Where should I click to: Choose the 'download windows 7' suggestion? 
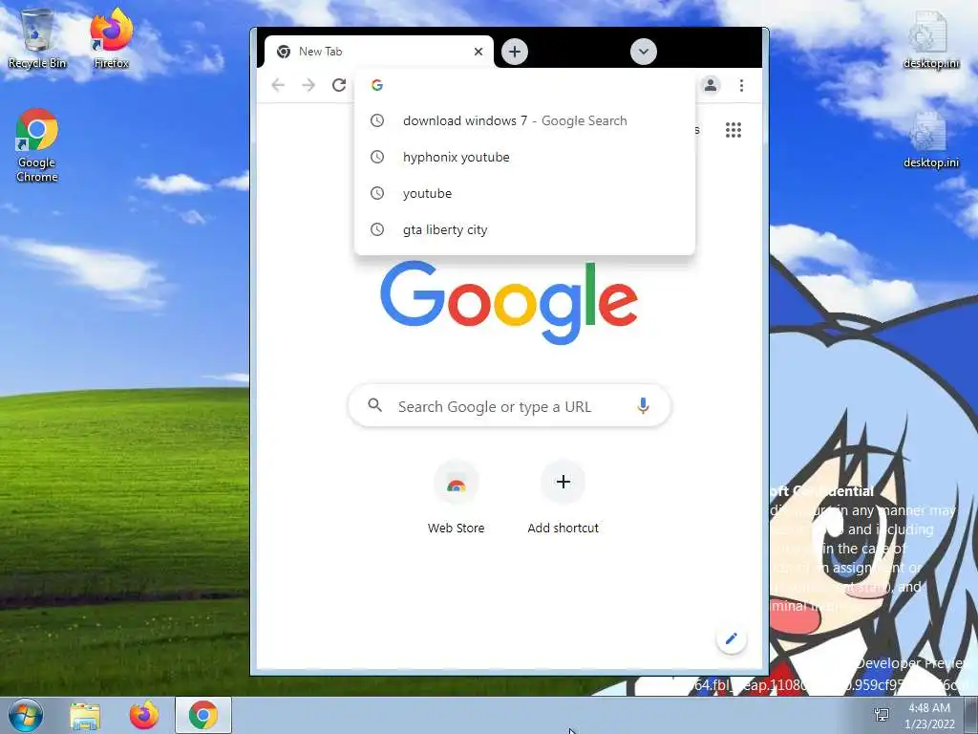click(x=524, y=121)
